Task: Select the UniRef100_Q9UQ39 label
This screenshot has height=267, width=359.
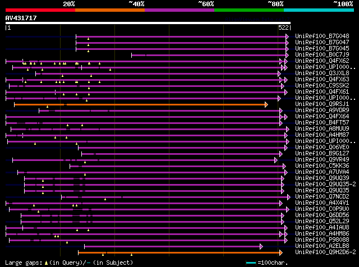Action: point(322,178)
